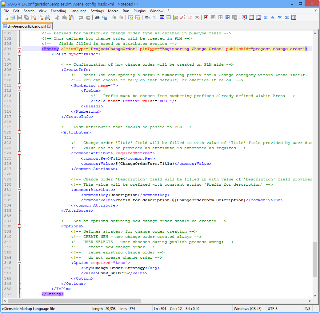Click the Open file folder icon
The height and width of the screenshot is (313, 320).
(12, 17)
